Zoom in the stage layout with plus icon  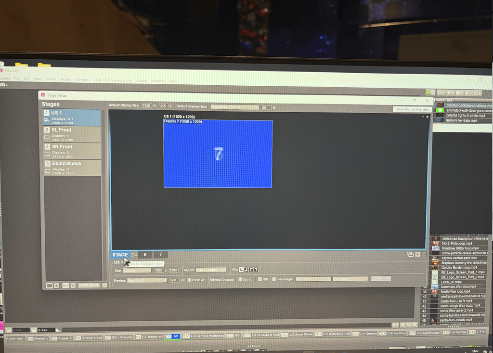427,117
